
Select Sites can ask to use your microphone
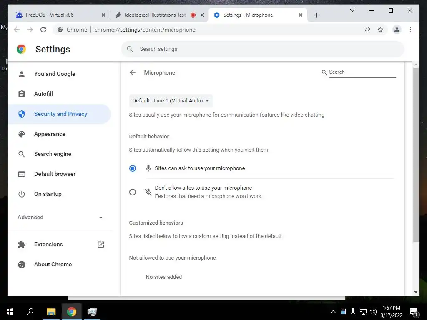(132, 168)
